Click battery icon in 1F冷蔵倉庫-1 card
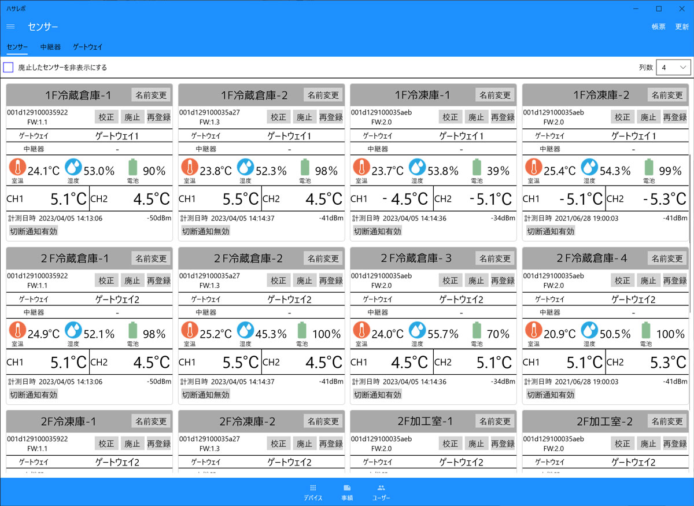This screenshot has height=506, width=694. click(x=133, y=168)
